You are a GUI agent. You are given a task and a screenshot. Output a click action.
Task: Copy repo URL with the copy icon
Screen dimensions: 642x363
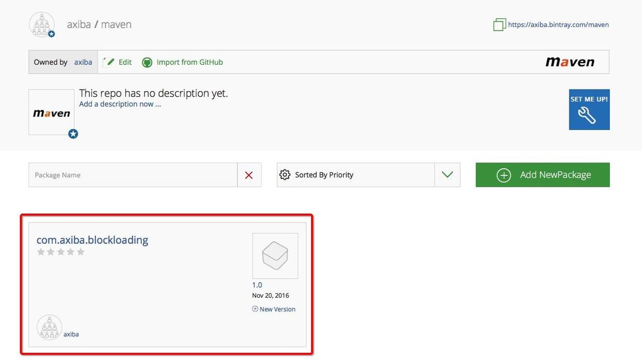(x=499, y=24)
